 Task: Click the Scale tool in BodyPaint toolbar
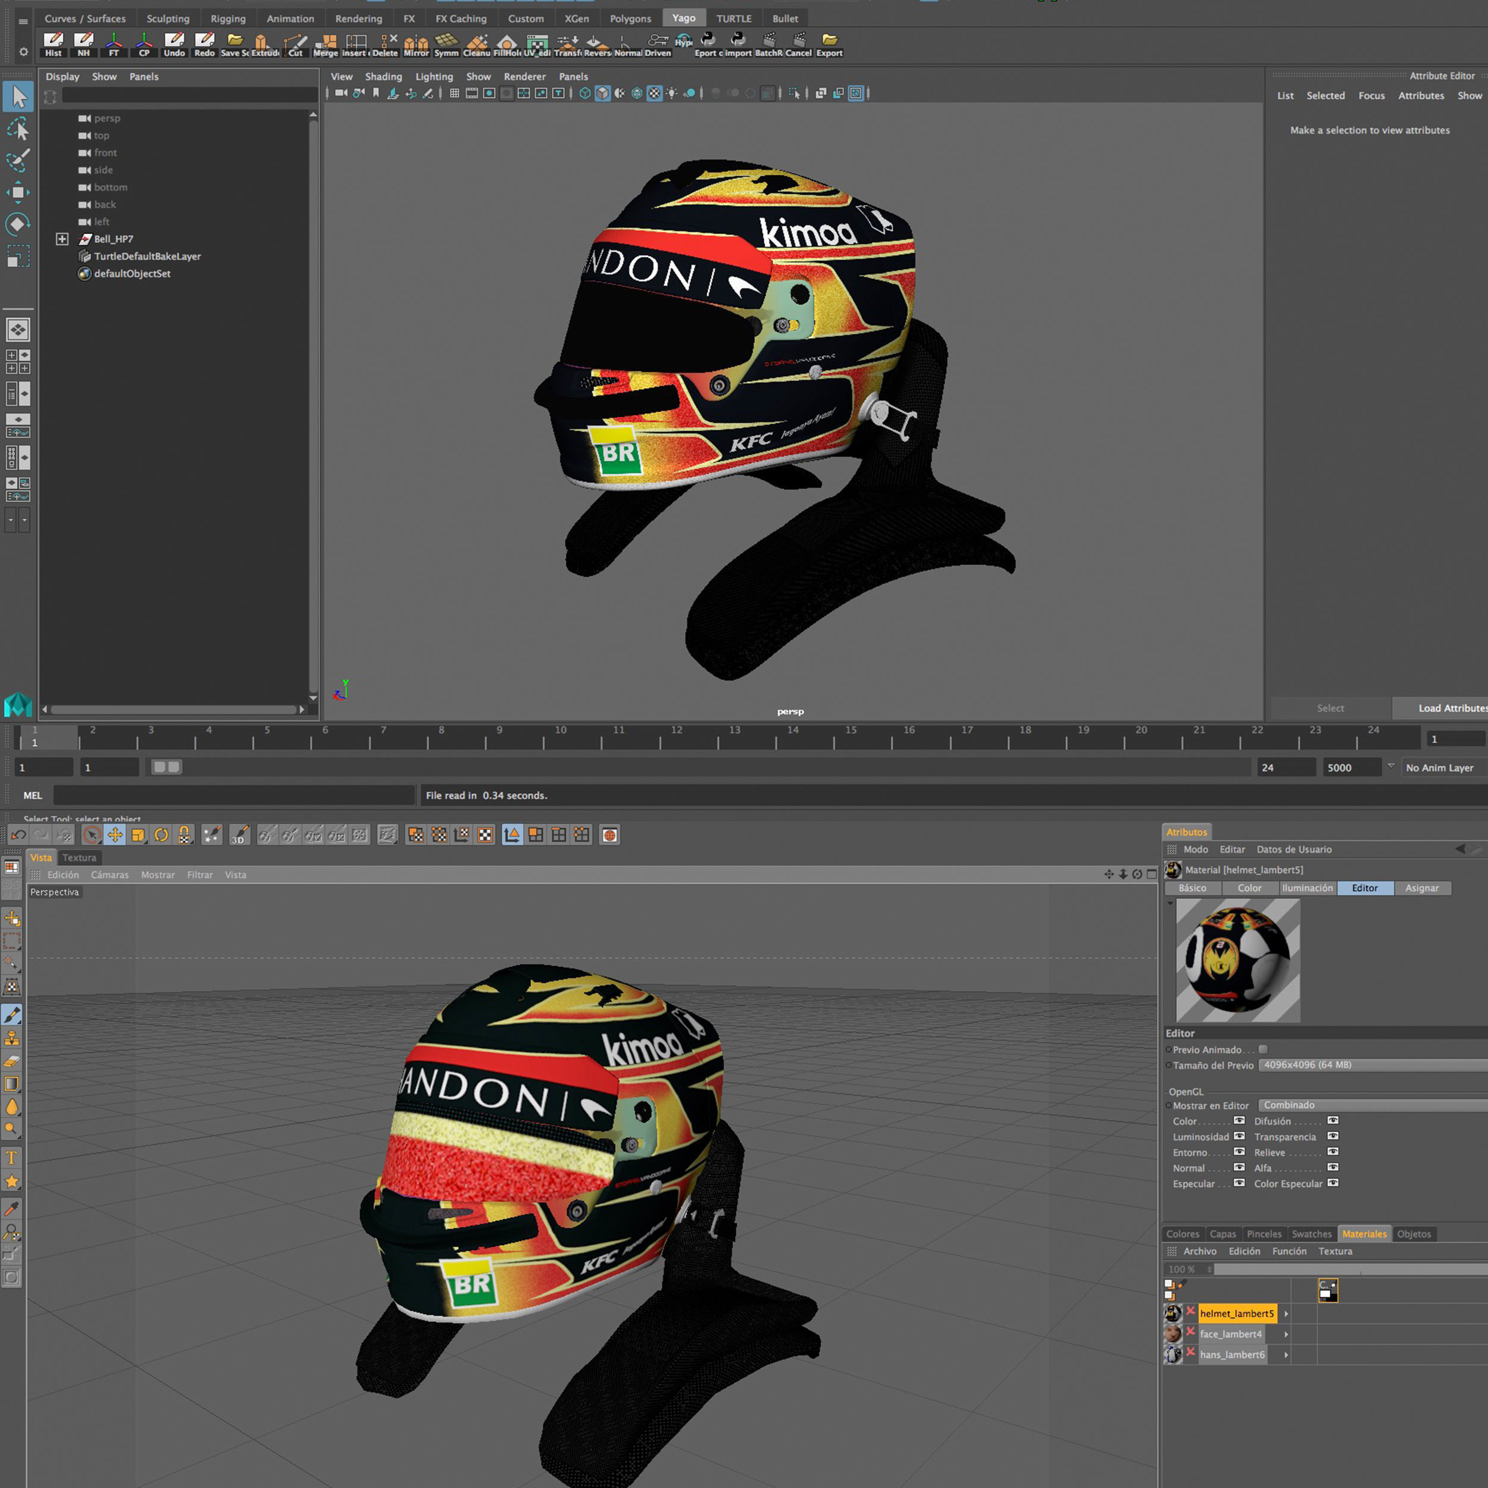tap(138, 835)
